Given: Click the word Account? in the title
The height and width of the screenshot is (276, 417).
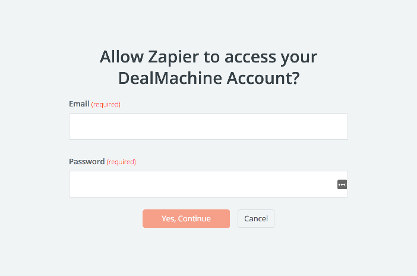Looking at the screenshot, I should (263, 79).
